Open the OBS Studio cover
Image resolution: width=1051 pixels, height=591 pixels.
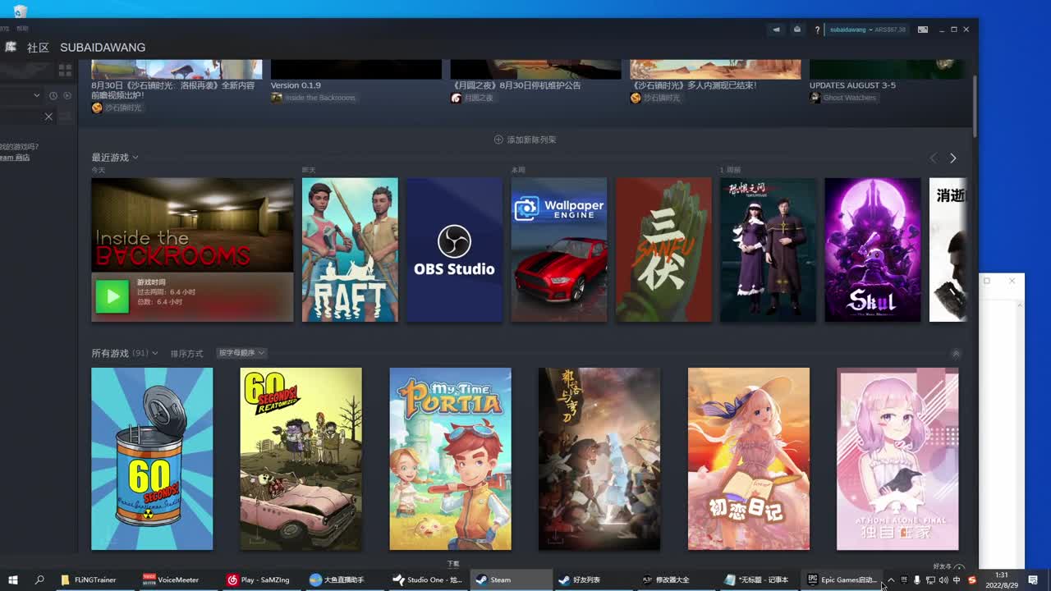pyautogui.click(x=454, y=250)
